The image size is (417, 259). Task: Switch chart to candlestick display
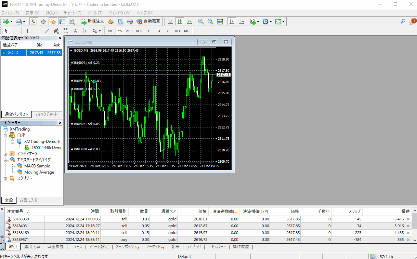(180, 22)
